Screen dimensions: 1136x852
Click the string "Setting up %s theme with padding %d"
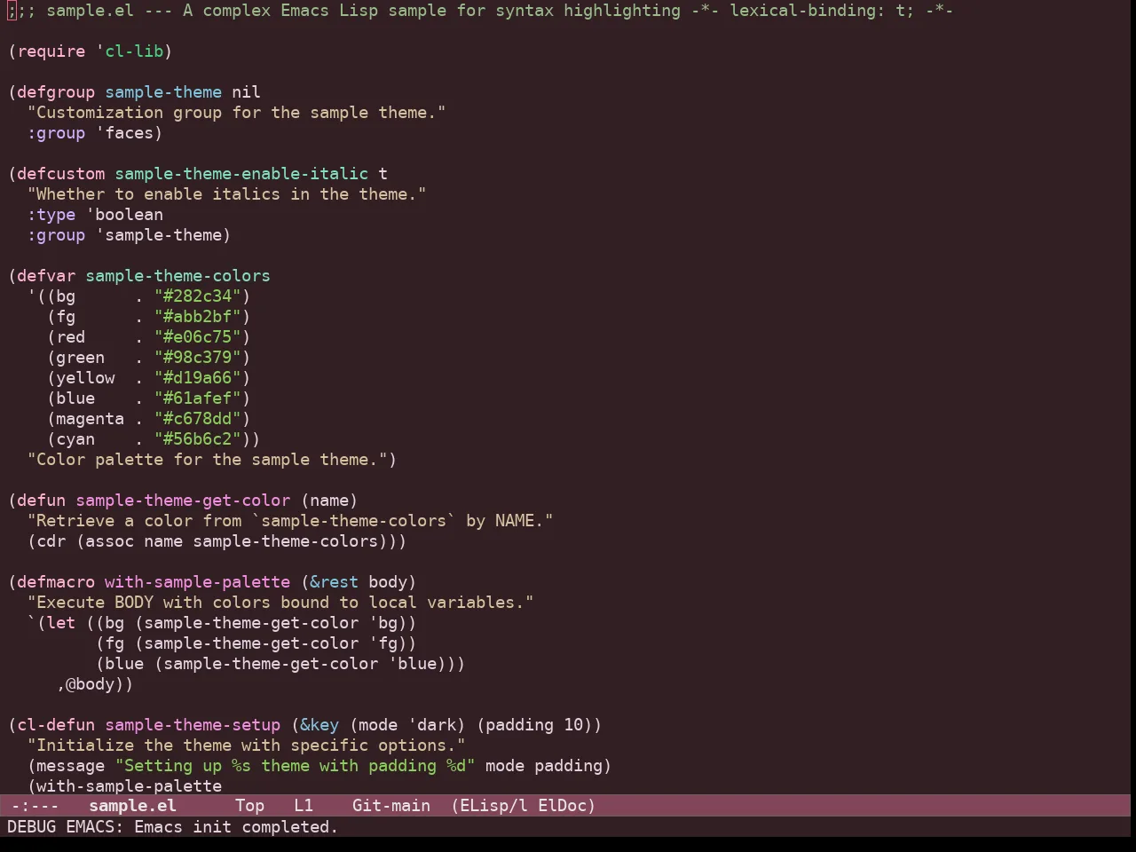pos(295,766)
